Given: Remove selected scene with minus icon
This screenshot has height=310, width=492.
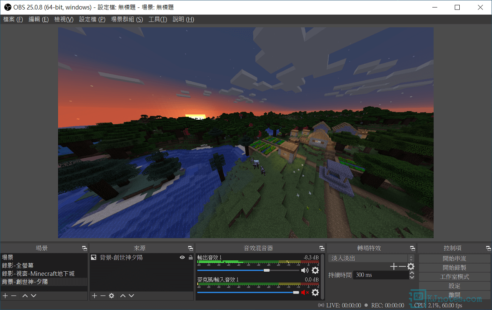Looking at the screenshot, I should (x=14, y=296).
